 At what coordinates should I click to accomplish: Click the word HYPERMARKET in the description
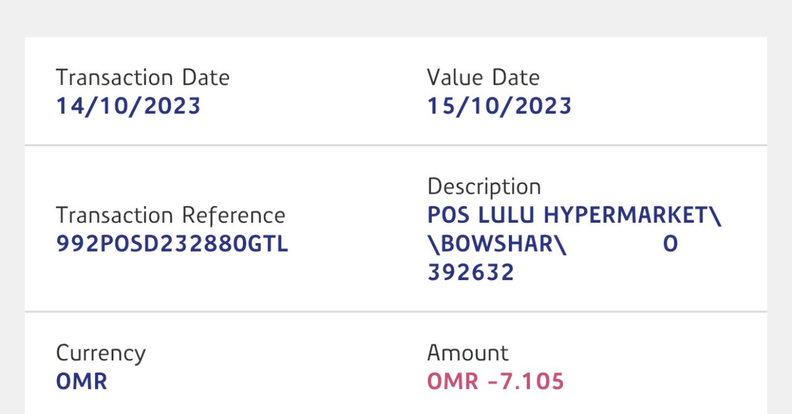pos(624,215)
